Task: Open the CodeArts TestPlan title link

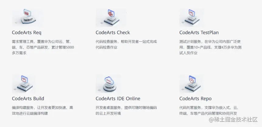Action: click(199, 33)
